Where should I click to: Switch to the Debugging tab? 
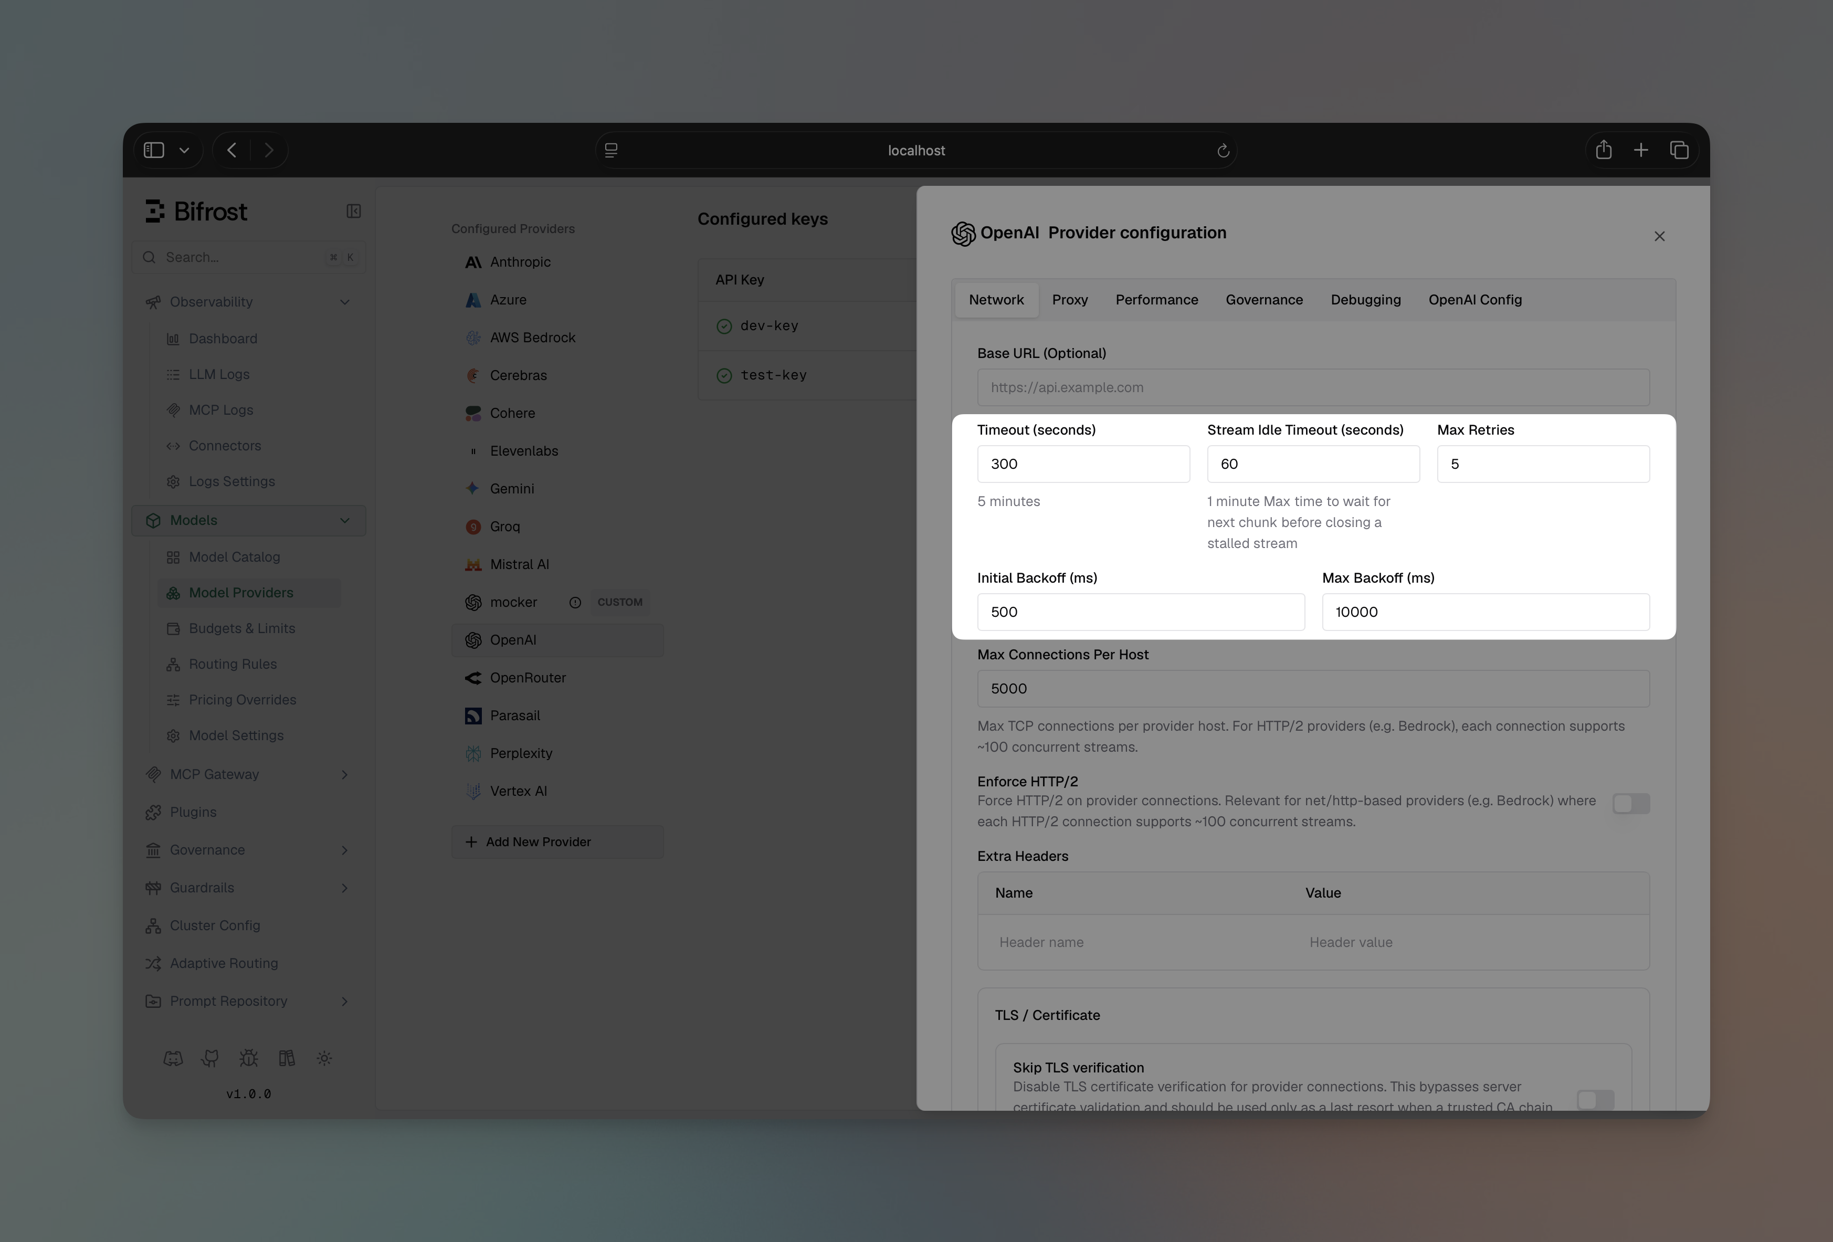click(x=1365, y=300)
